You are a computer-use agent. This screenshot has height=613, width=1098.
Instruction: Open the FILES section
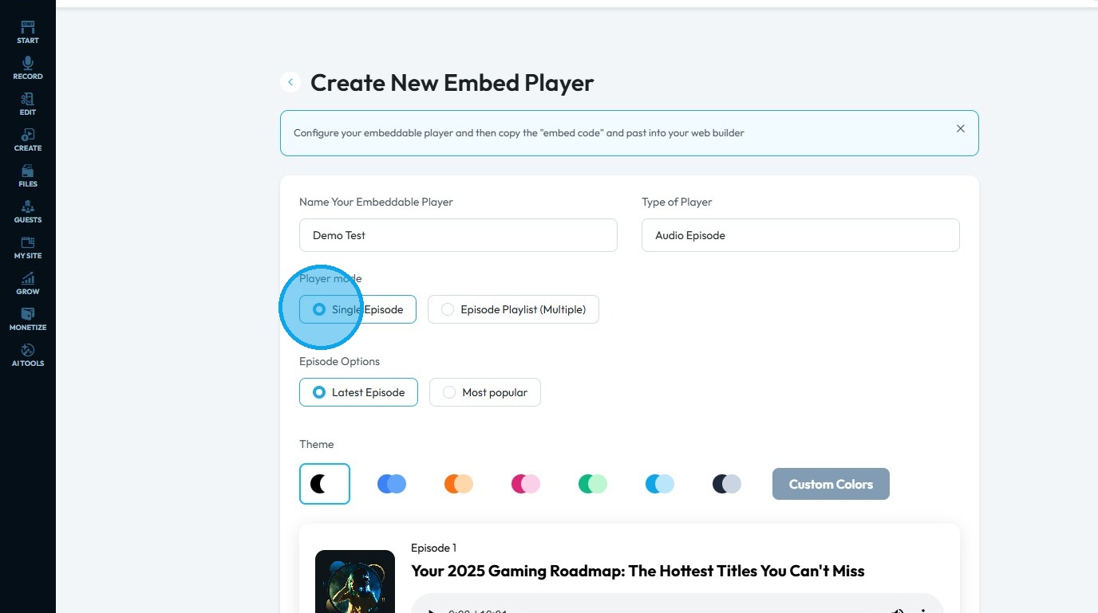(27, 175)
